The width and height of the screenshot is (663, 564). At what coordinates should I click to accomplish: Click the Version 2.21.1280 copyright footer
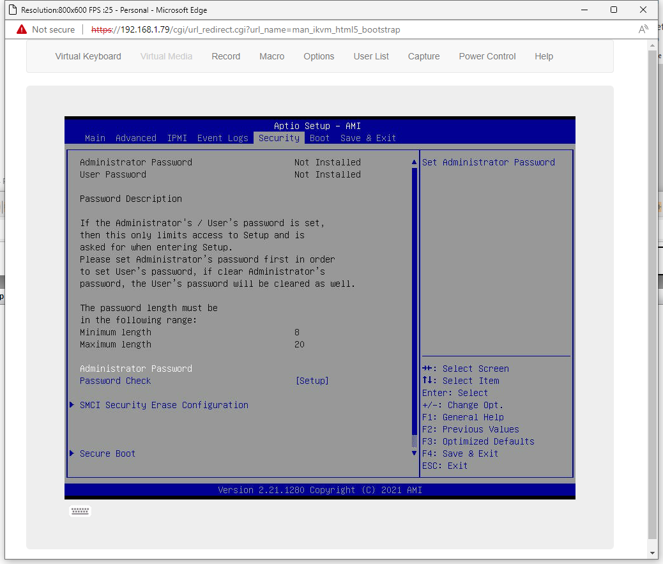click(x=319, y=490)
